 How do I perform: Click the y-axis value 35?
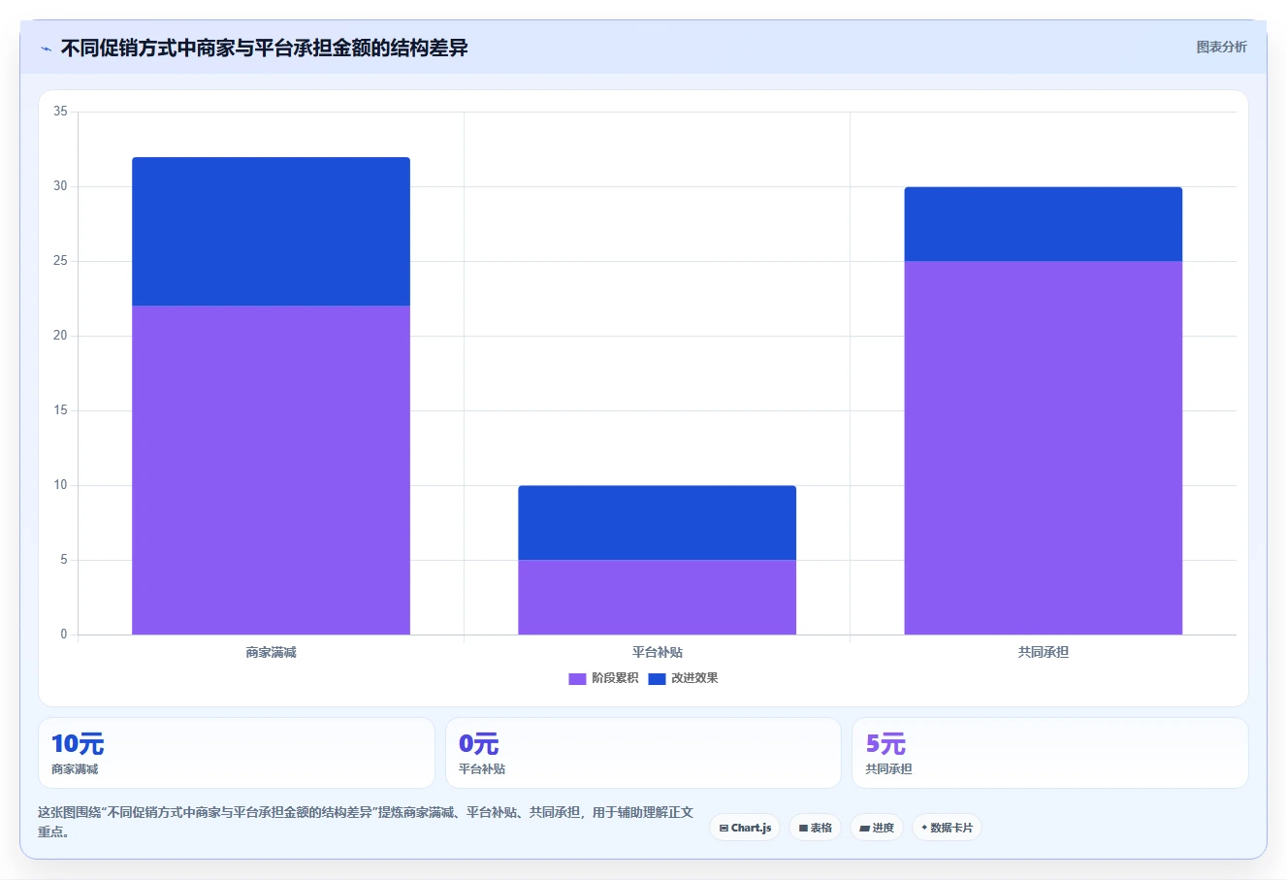pyautogui.click(x=60, y=112)
